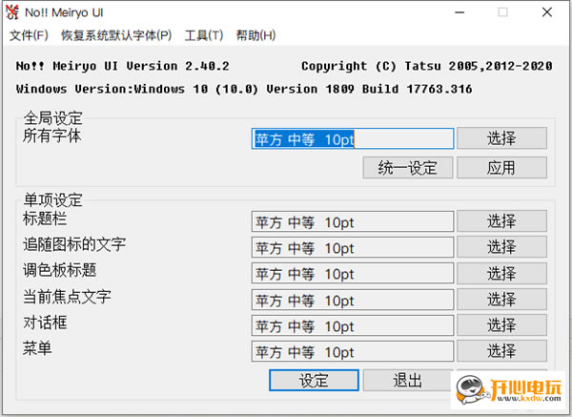572x417 pixels.
Task: Click the 应用 button
Action: click(x=501, y=168)
